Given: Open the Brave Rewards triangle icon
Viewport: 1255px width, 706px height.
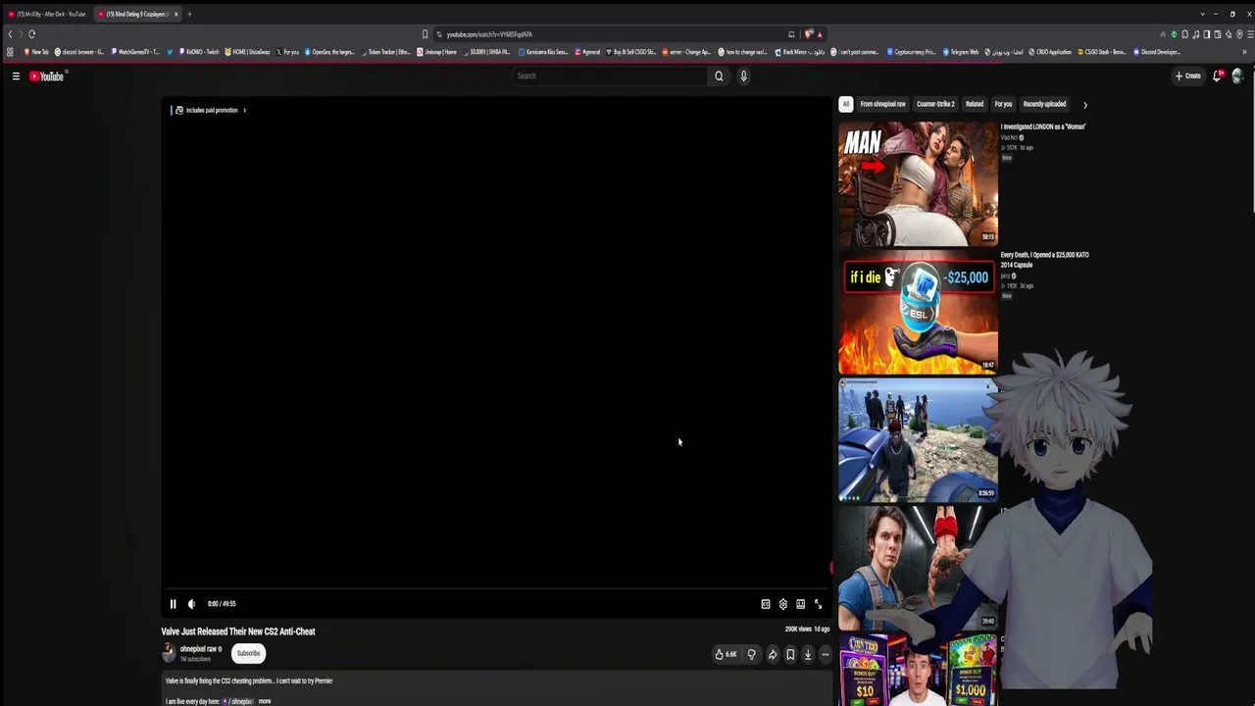Looking at the screenshot, I should pyautogui.click(x=820, y=34).
